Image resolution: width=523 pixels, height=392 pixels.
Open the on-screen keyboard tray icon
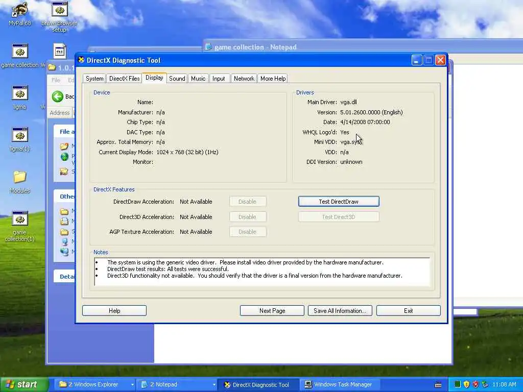[438, 385]
